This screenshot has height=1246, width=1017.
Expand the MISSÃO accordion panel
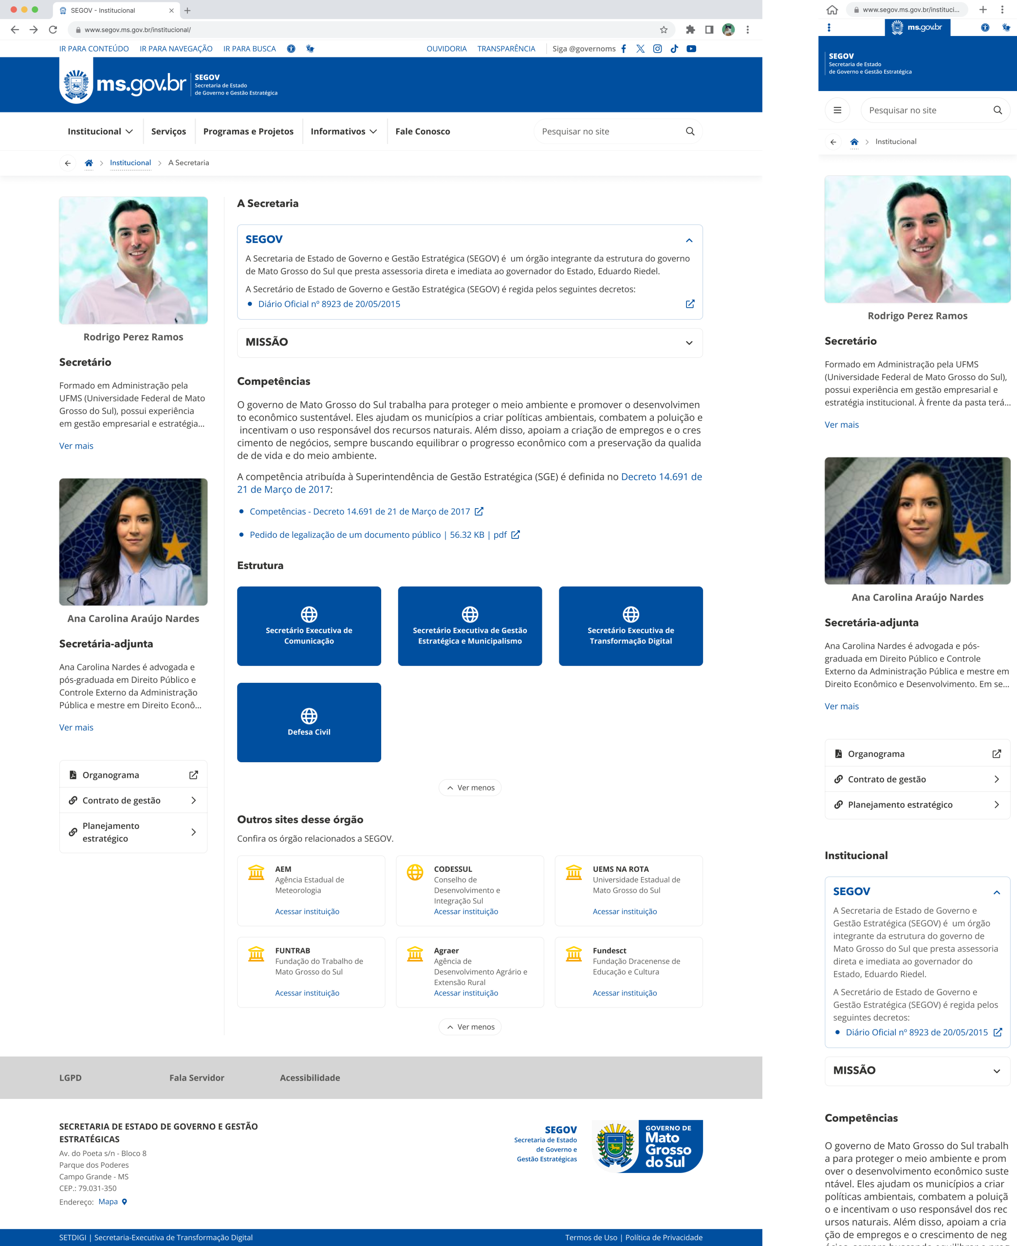(x=689, y=343)
